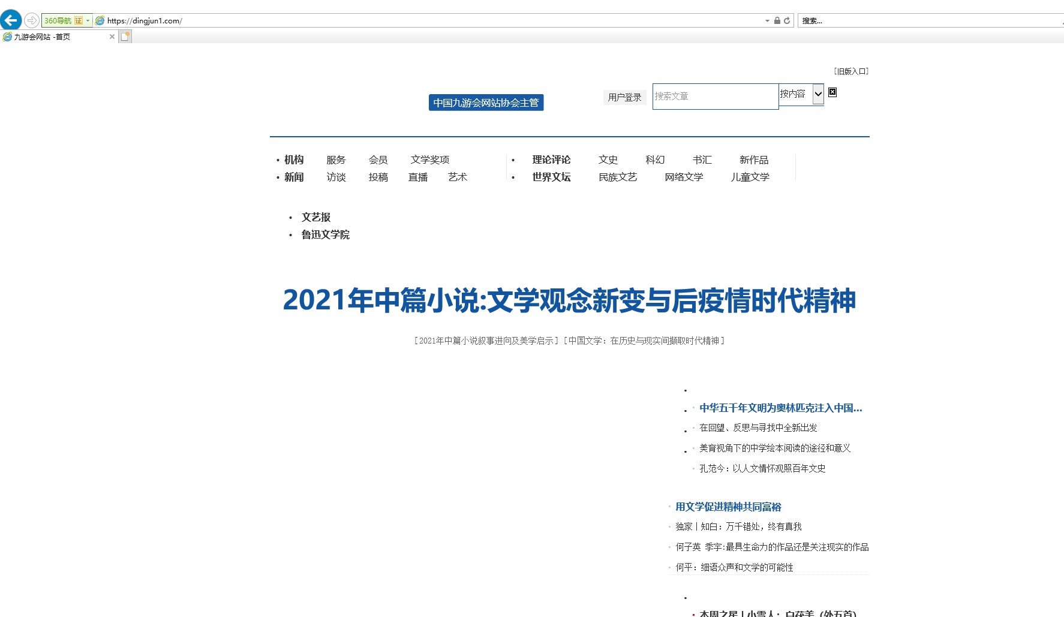Image resolution: width=1064 pixels, height=617 pixels.
Task: Open article 用文学促进精神共同富裕
Action: [728, 507]
